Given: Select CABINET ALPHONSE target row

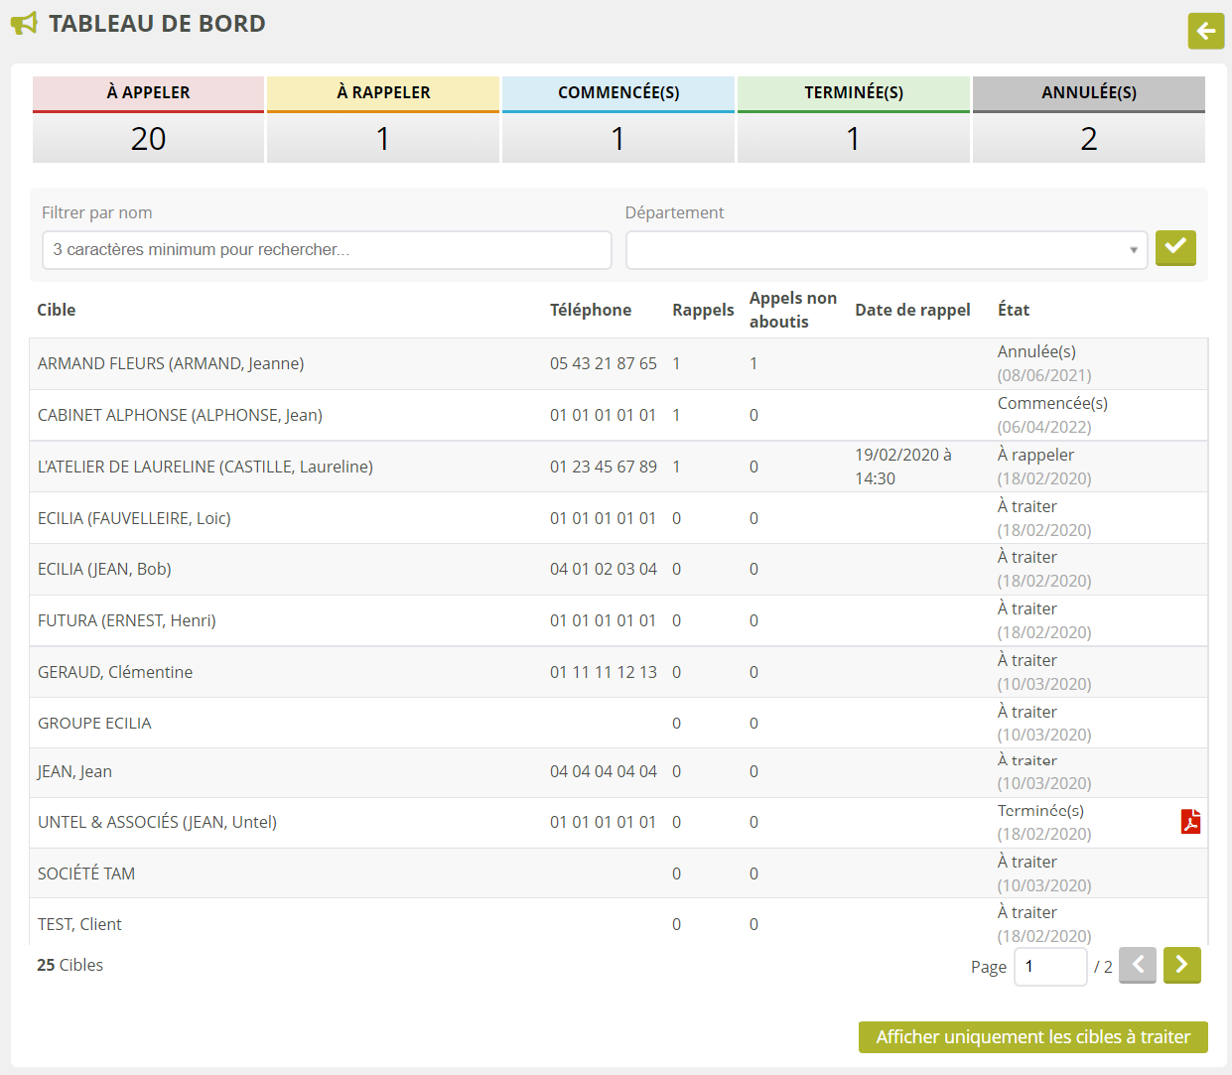Looking at the screenshot, I should coord(180,415).
